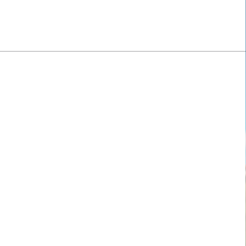
Task: Click the blank white area above the divider
Action: [x=123, y=25]
